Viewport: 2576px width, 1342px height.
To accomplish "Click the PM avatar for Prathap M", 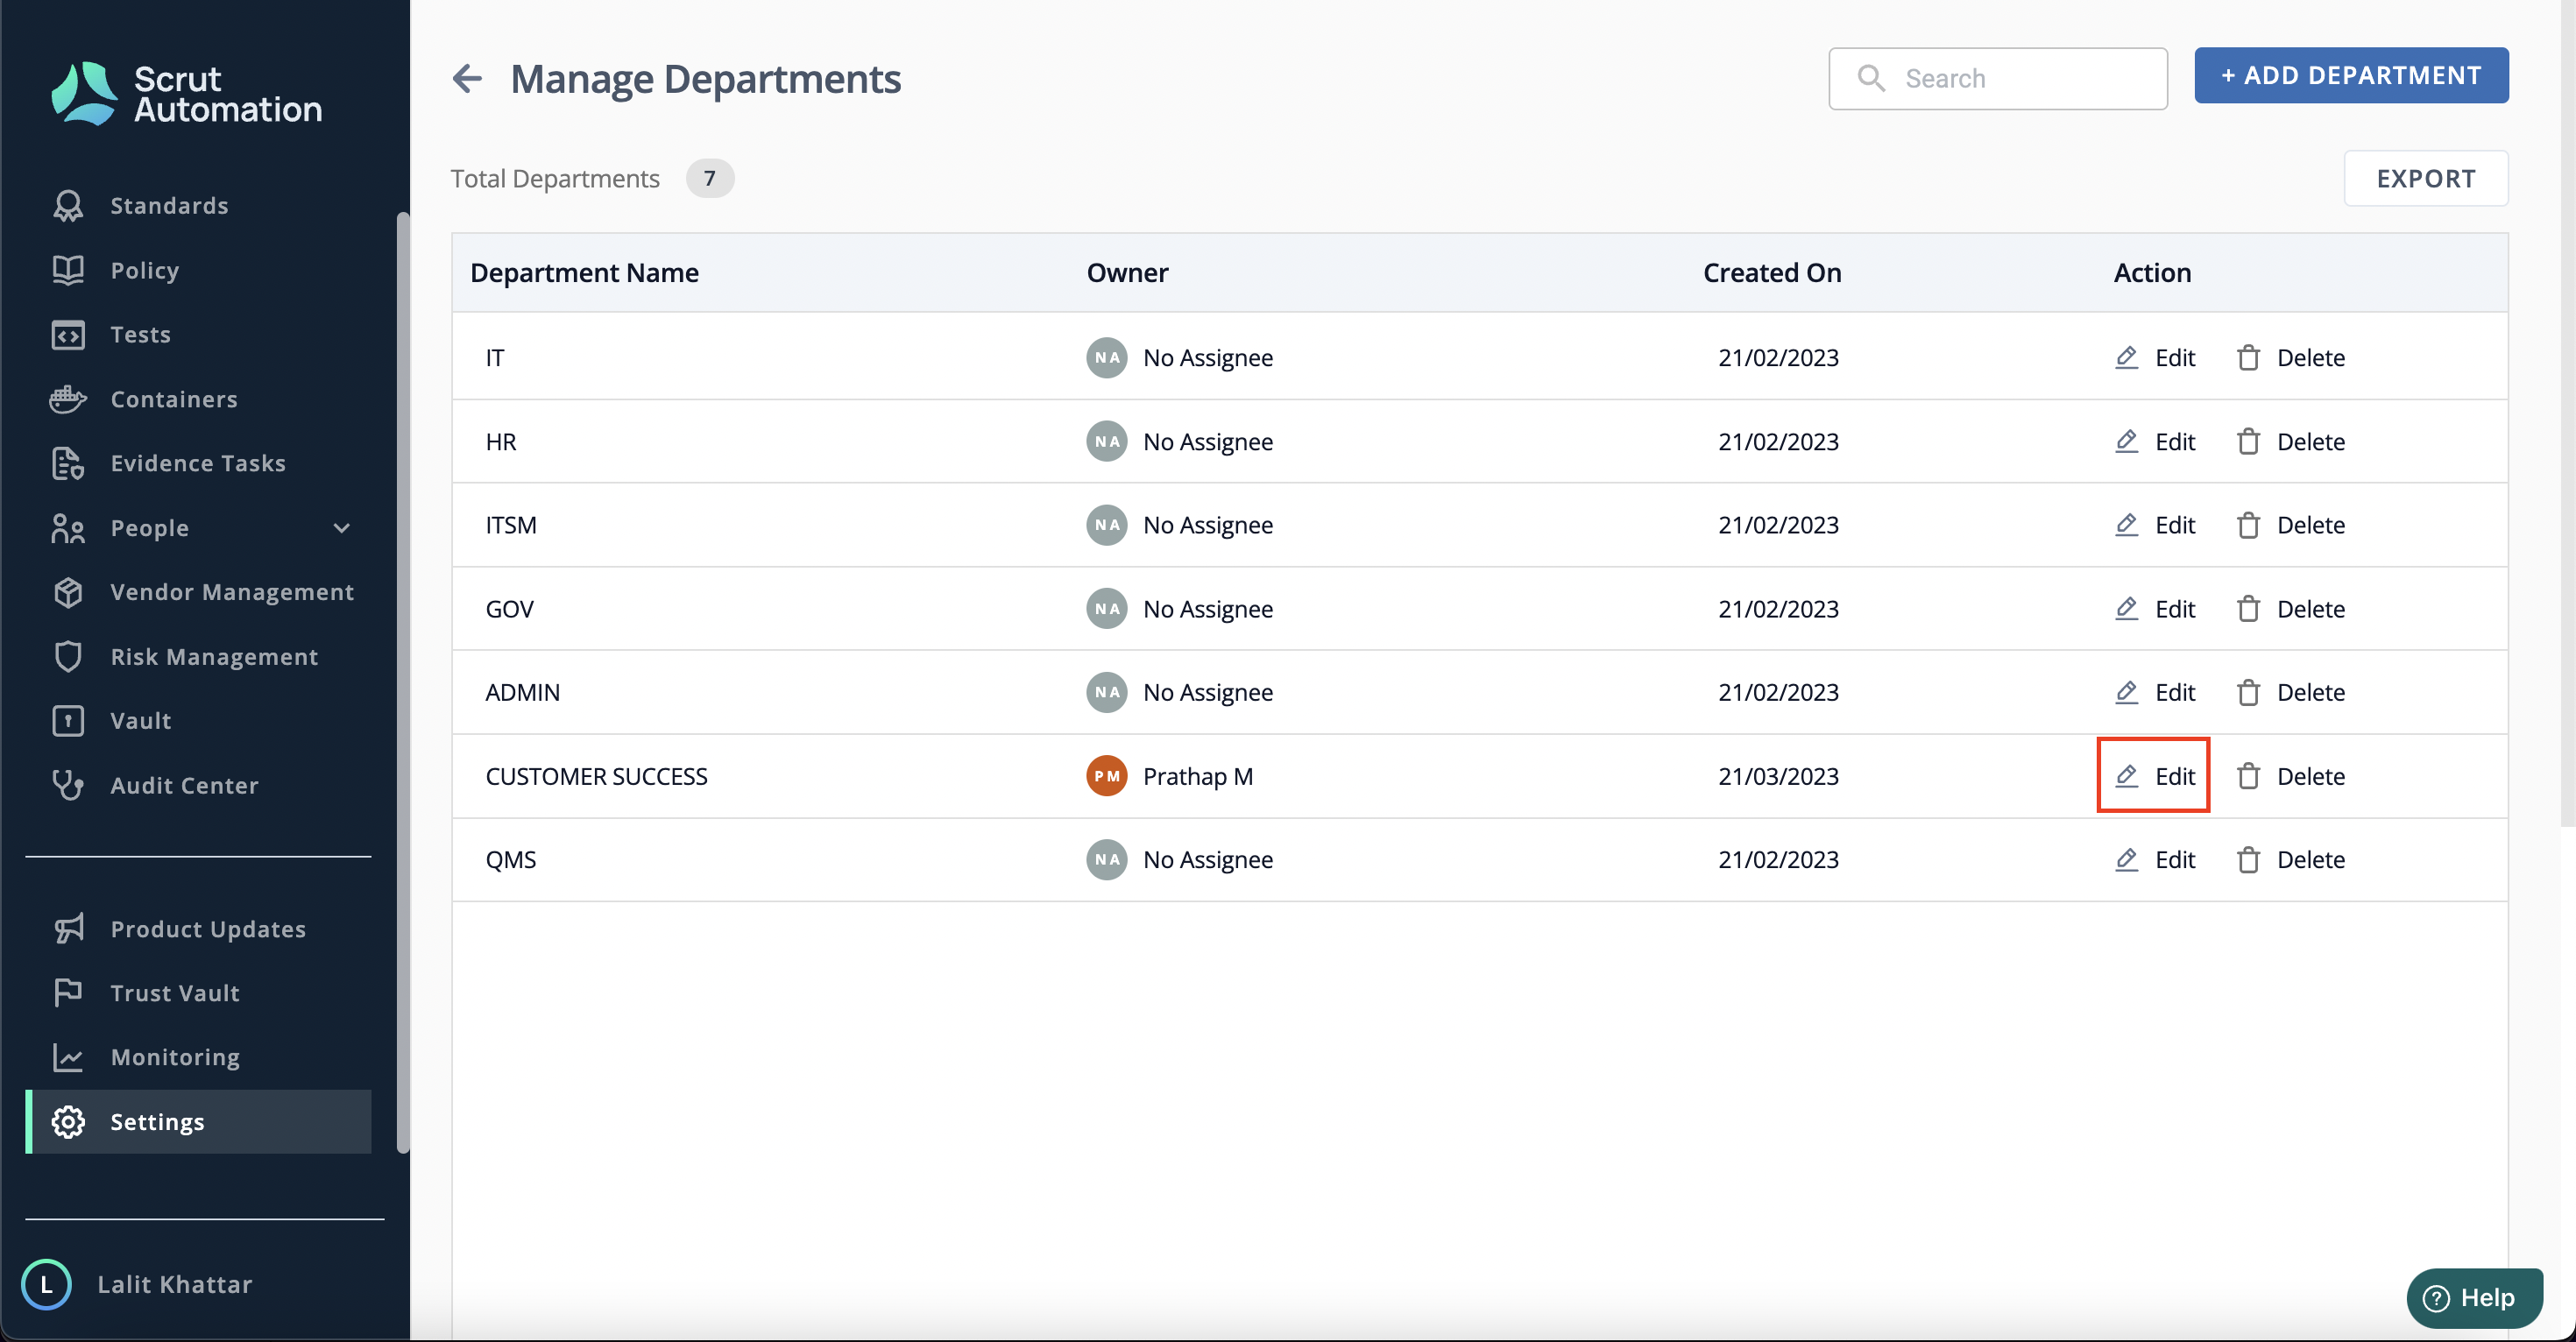I will pyautogui.click(x=1107, y=775).
